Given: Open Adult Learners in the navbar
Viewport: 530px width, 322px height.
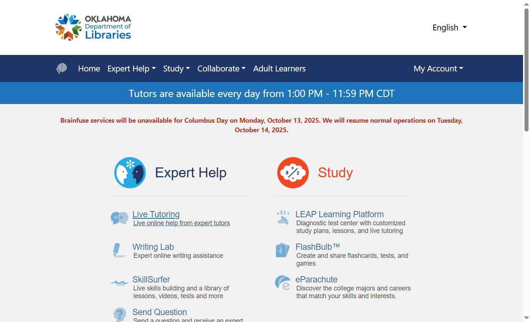Looking at the screenshot, I should pyautogui.click(x=279, y=69).
